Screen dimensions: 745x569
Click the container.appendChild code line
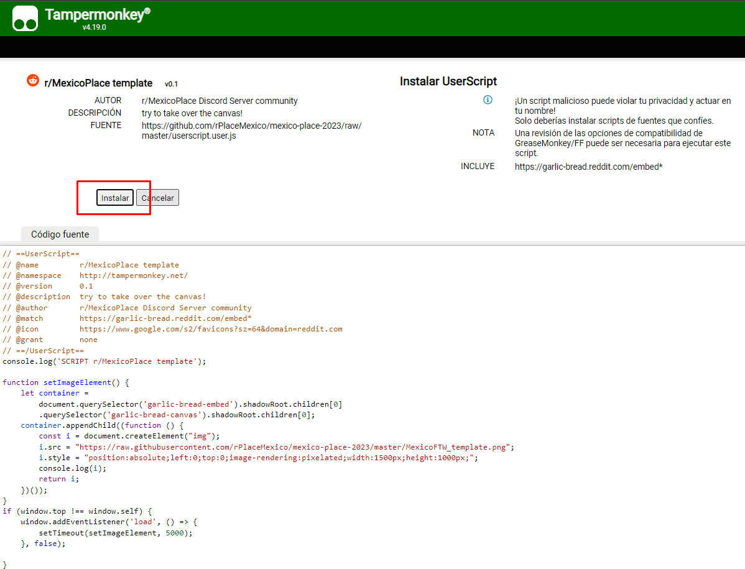click(x=102, y=425)
